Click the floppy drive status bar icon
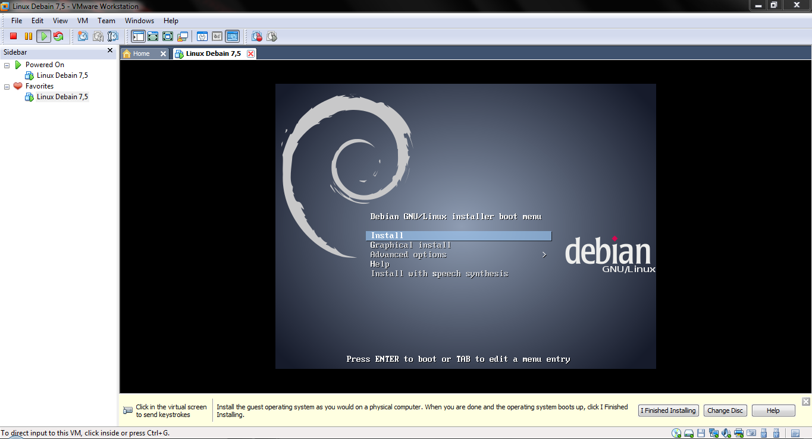This screenshot has width=812, height=439. (x=701, y=433)
